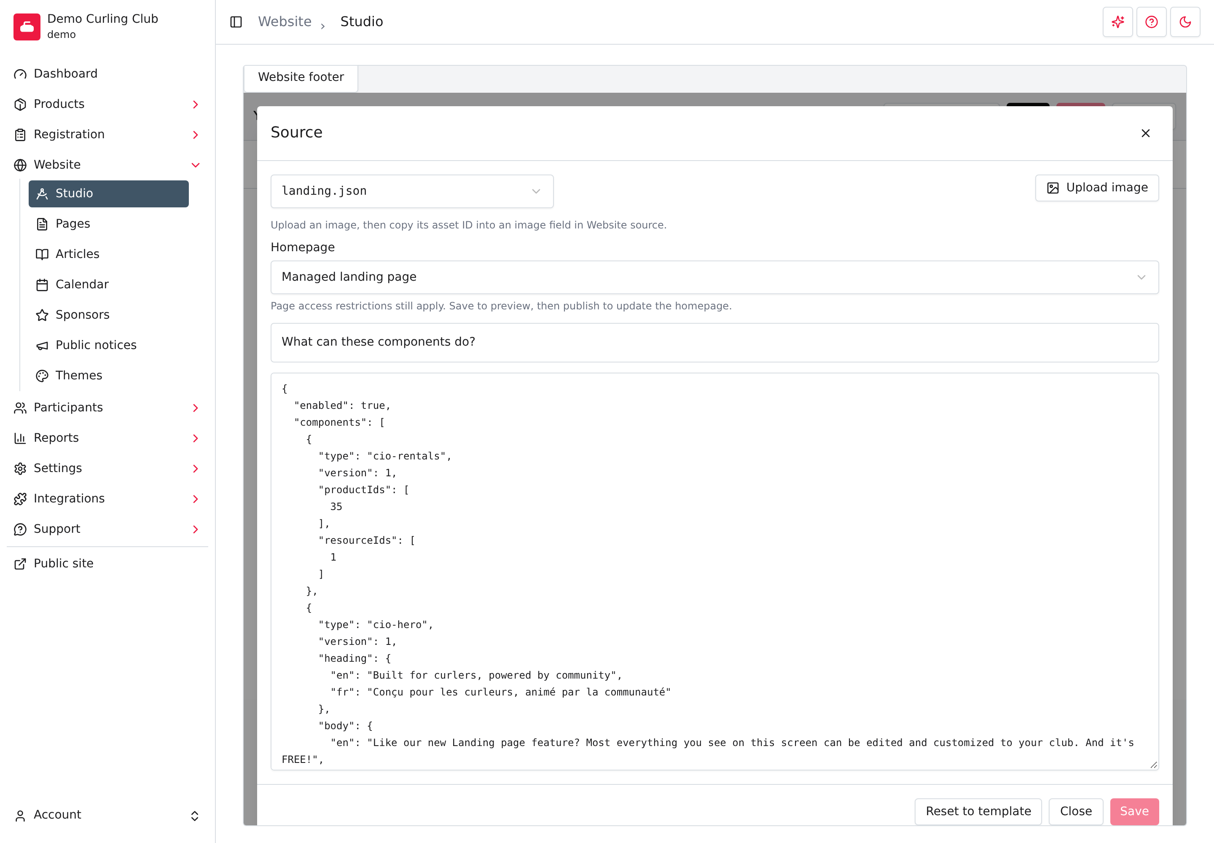
Task: Click the Studio breadcrumb text
Action: [361, 21]
